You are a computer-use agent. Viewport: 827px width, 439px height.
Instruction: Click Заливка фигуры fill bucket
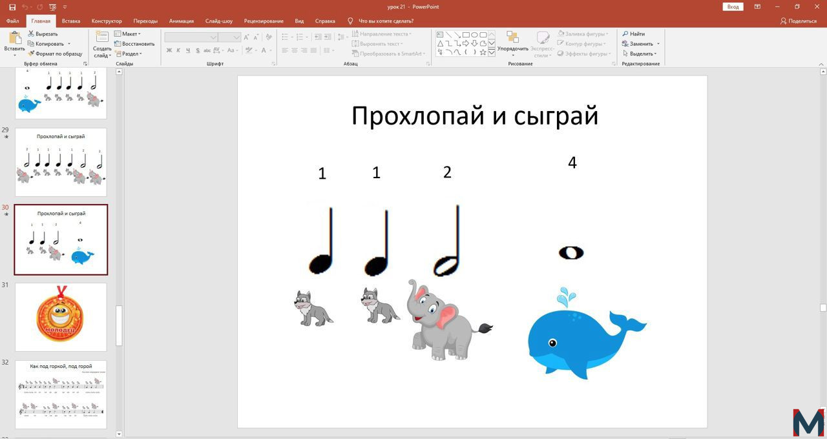click(583, 34)
